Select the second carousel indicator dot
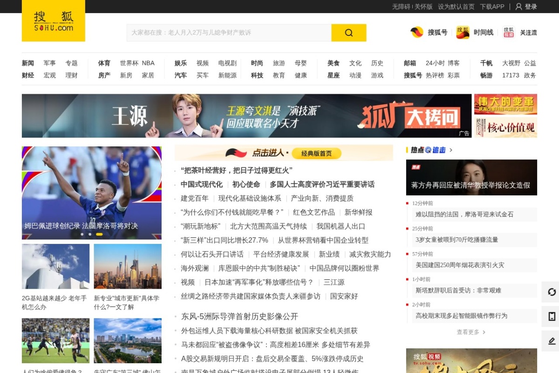Image resolution: width=559 pixels, height=373 pixels. point(90,234)
